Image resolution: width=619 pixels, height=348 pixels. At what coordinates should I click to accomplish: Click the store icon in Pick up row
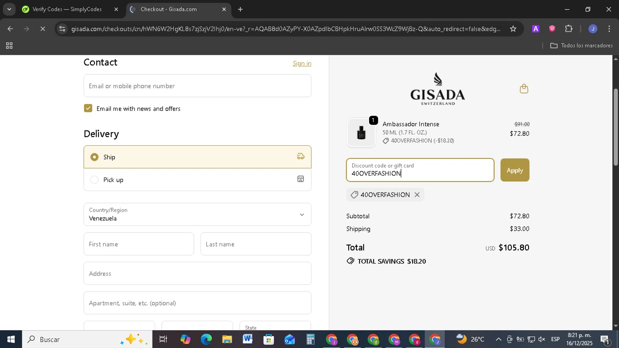pos(300,179)
